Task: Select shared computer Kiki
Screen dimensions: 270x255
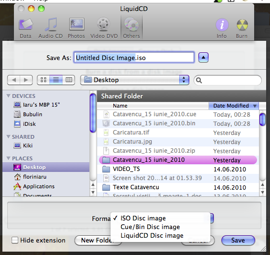Action: pyautogui.click(x=46, y=146)
